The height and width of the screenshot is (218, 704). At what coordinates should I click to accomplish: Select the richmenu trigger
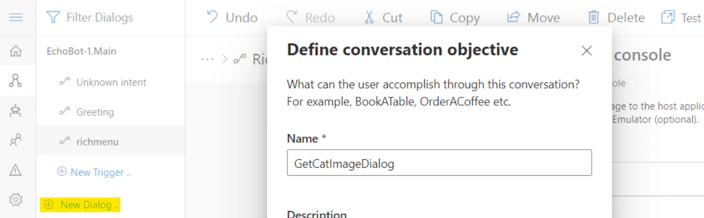[x=111, y=141]
